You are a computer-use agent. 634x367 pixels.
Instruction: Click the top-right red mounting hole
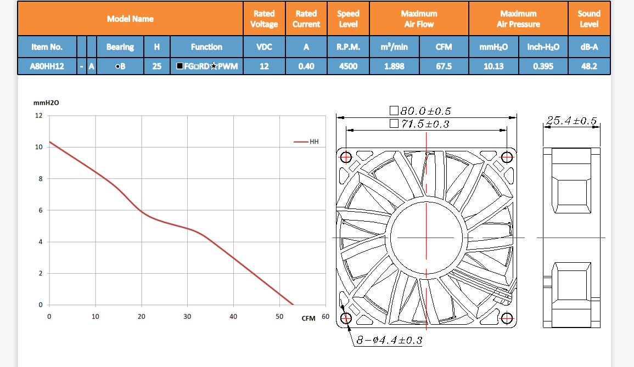[x=507, y=157]
